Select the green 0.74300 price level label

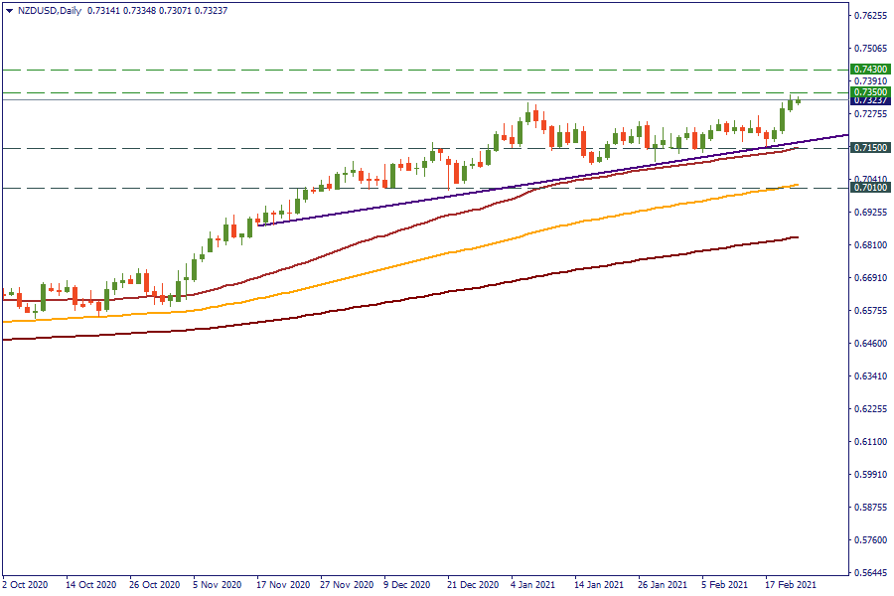[870, 70]
